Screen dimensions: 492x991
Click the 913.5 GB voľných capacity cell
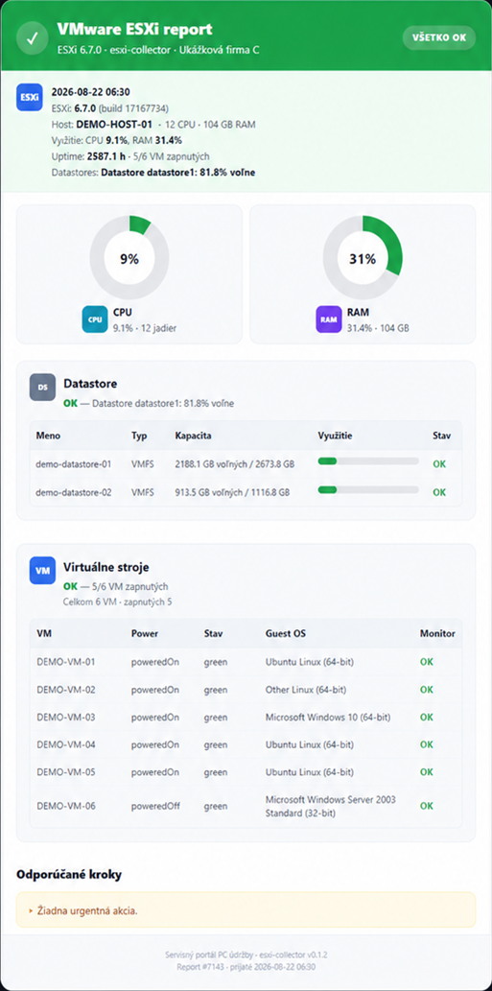click(x=232, y=492)
